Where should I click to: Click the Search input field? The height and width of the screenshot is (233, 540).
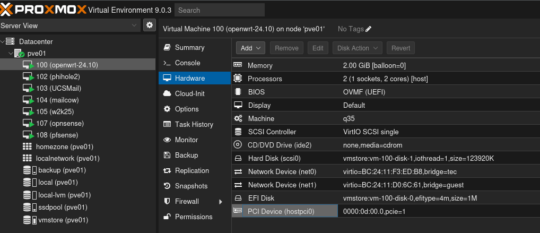[219, 10]
